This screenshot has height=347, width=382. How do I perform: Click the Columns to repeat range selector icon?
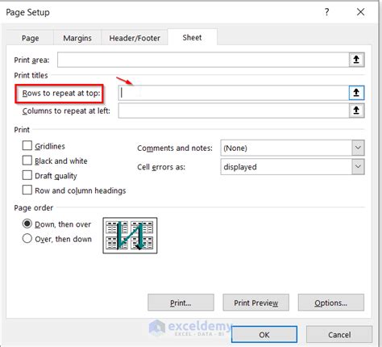[x=356, y=111]
